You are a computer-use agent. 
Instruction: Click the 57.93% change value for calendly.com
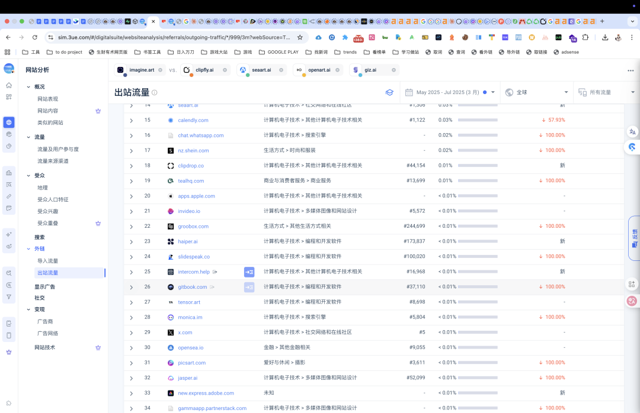(x=553, y=120)
